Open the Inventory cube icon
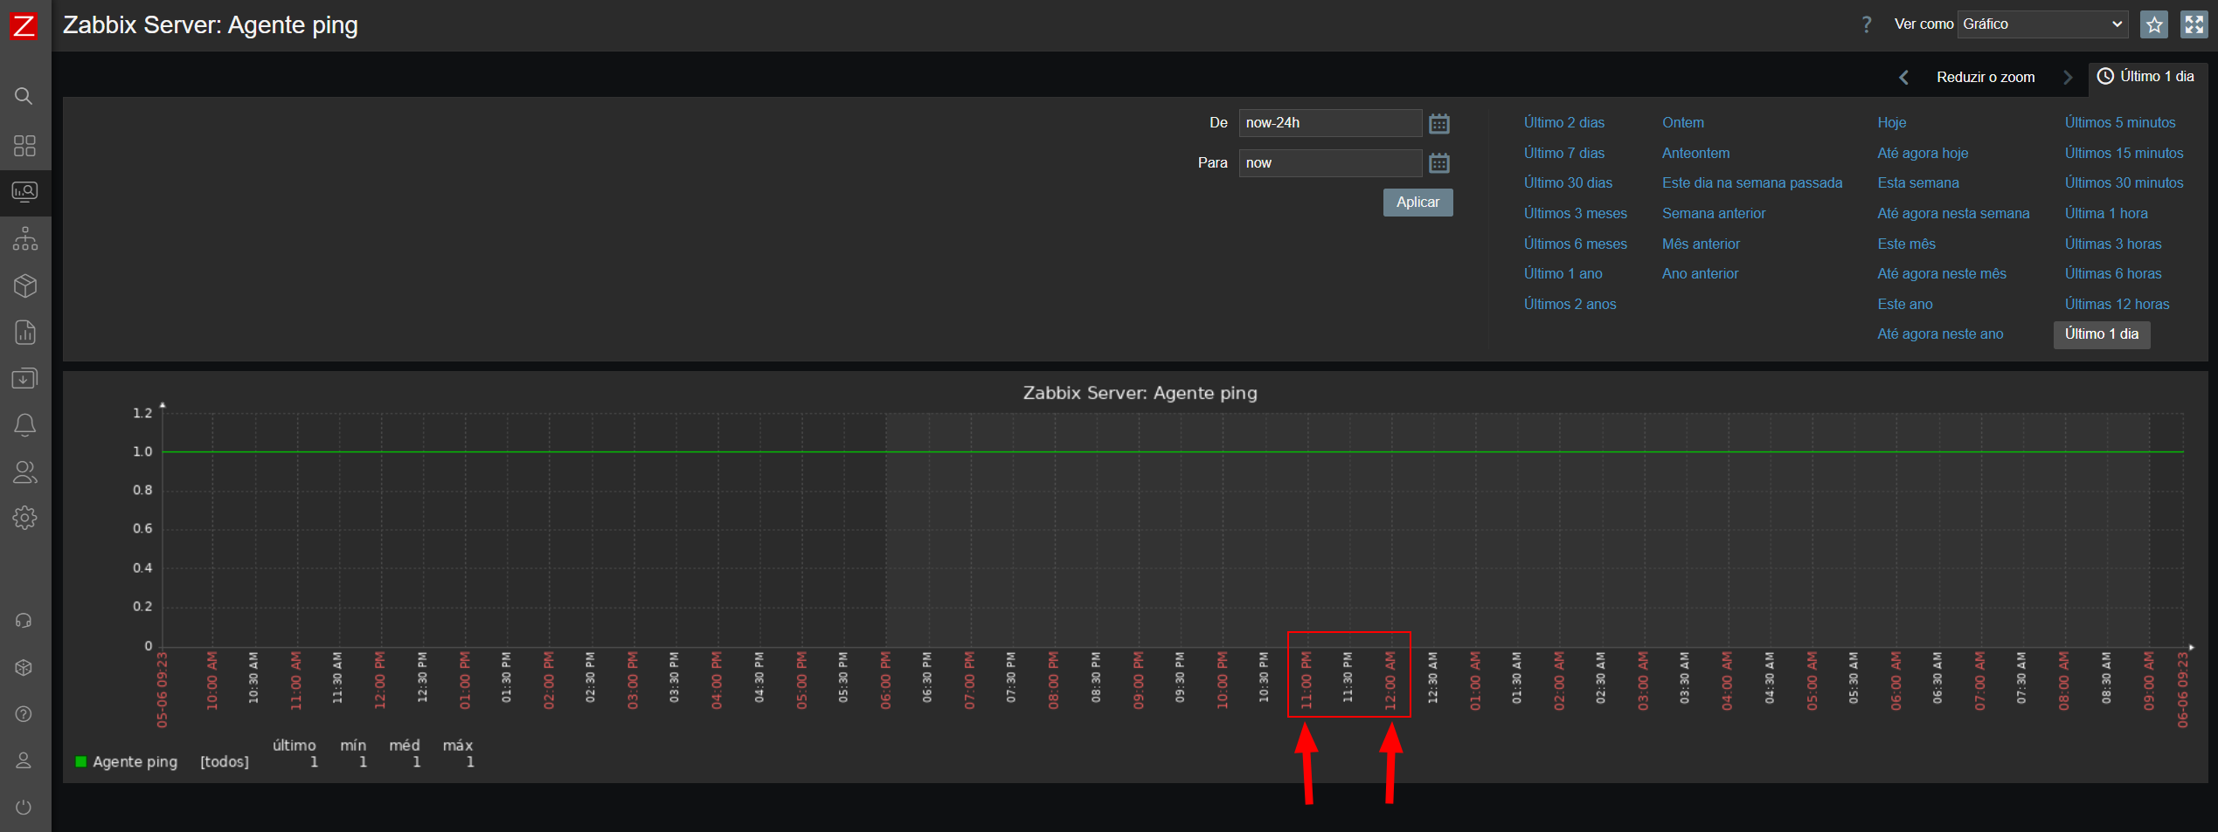2218x832 pixels. click(24, 285)
